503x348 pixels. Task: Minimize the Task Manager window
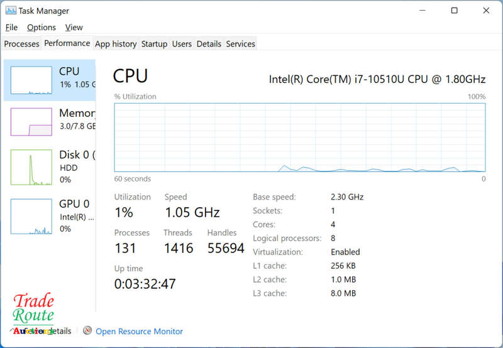pos(423,11)
